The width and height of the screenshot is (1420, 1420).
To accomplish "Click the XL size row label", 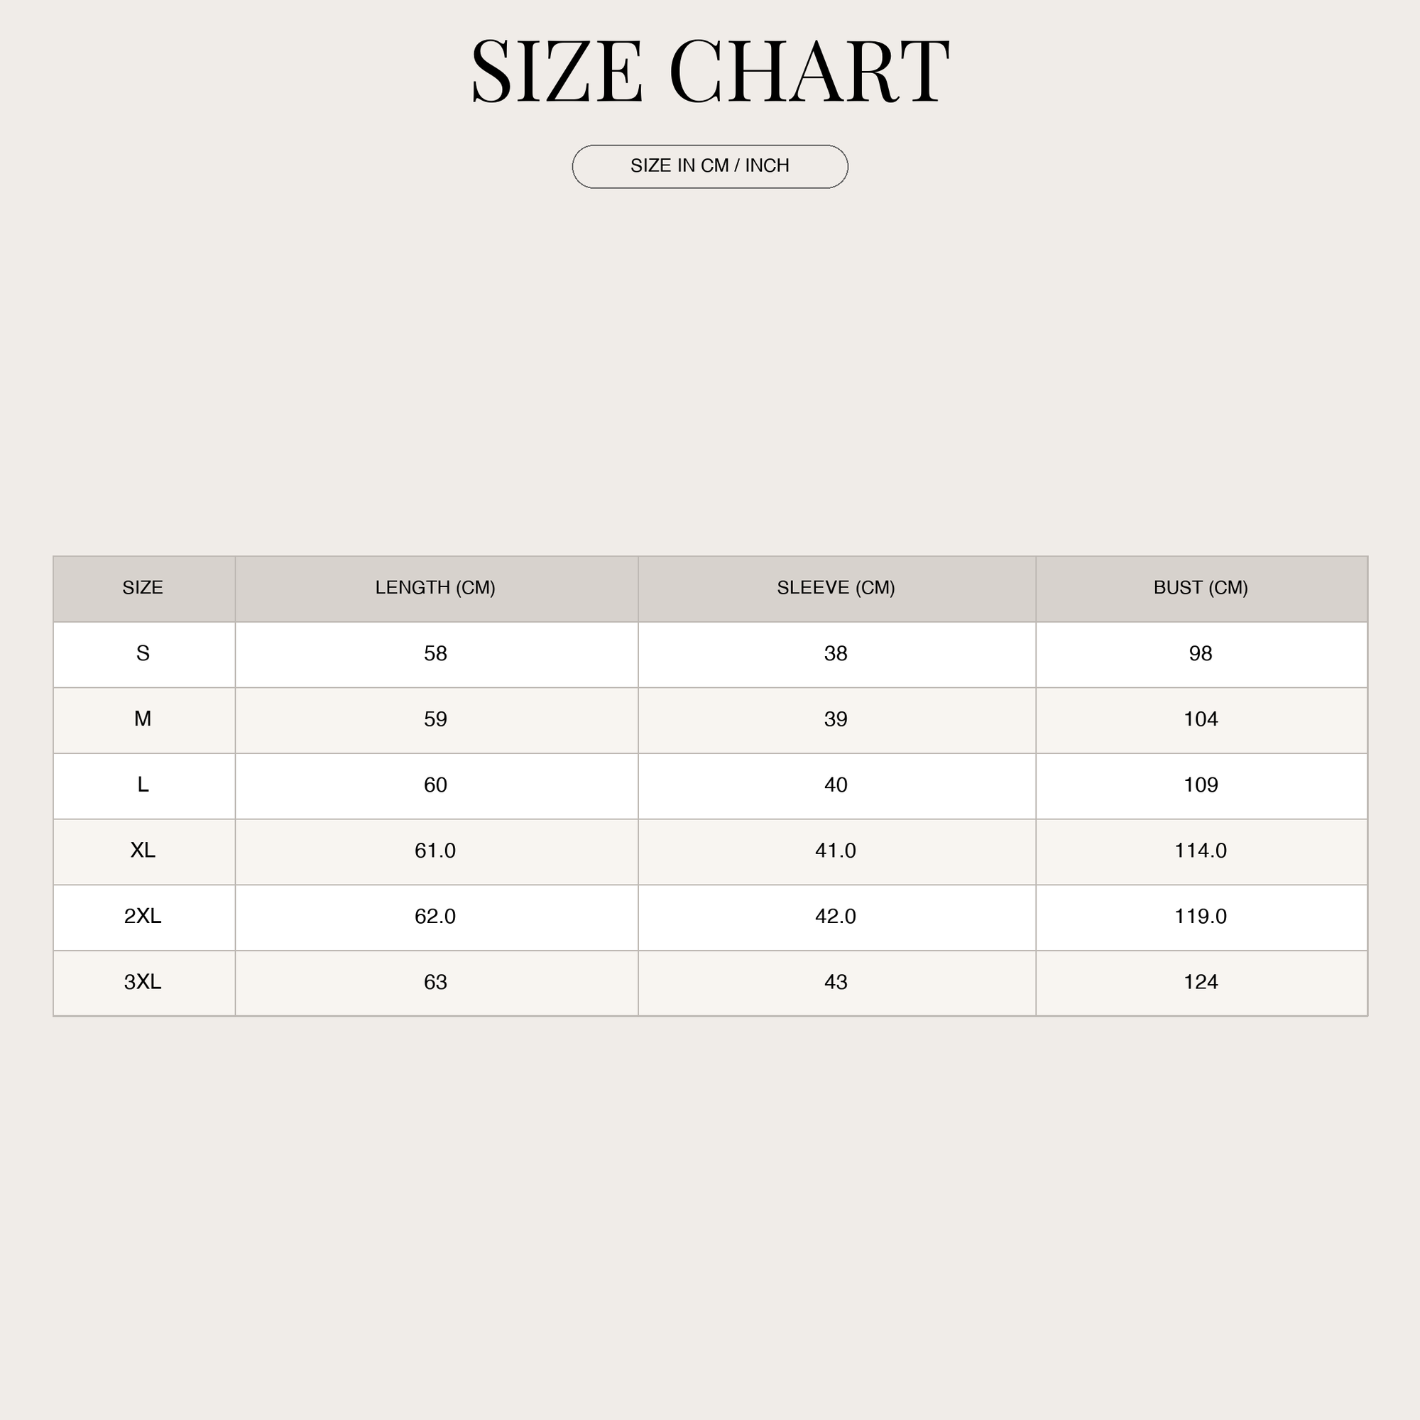I will coord(144,851).
